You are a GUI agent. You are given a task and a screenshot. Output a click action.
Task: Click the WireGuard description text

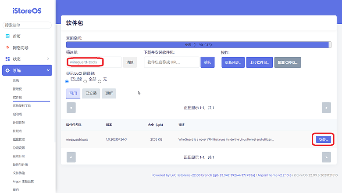coord(226,139)
